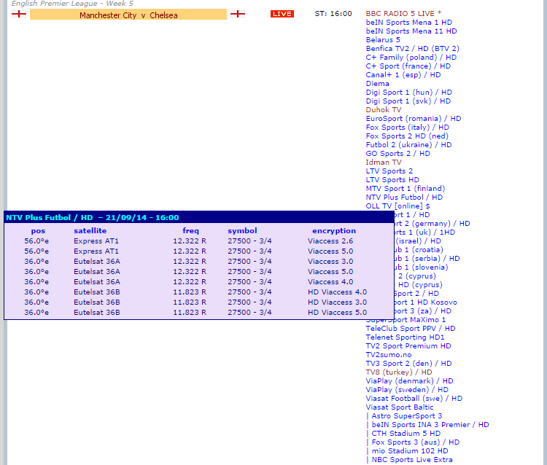Select Telenet Sporting HD1

(405, 337)
